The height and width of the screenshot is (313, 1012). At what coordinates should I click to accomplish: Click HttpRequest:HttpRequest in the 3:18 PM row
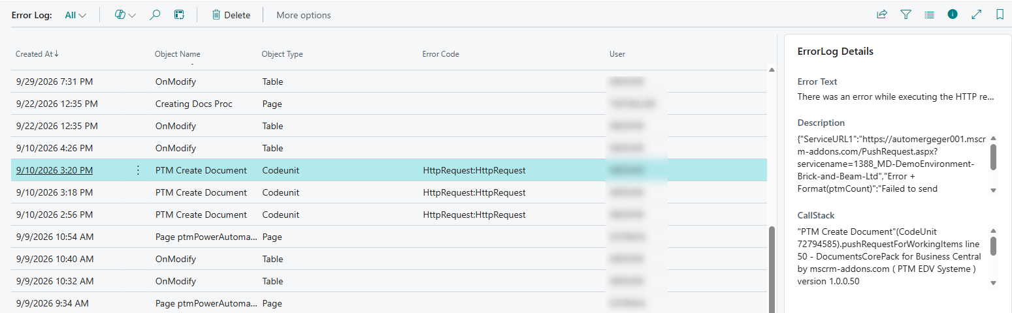click(x=474, y=192)
